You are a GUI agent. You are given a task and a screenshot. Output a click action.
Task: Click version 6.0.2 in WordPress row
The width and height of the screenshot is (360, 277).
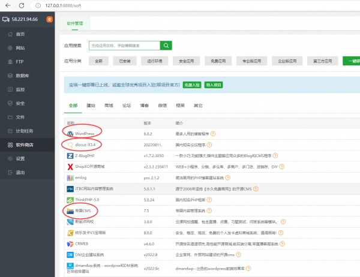pyautogui.click(x=148, y=134)
